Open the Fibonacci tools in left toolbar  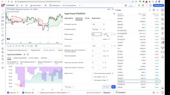pos(3,17)
